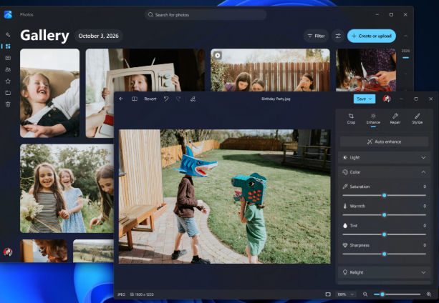This screenshot has height=303, width=439.
Task: Switch to the Repair tab
Action: click(x=395, y=119)
